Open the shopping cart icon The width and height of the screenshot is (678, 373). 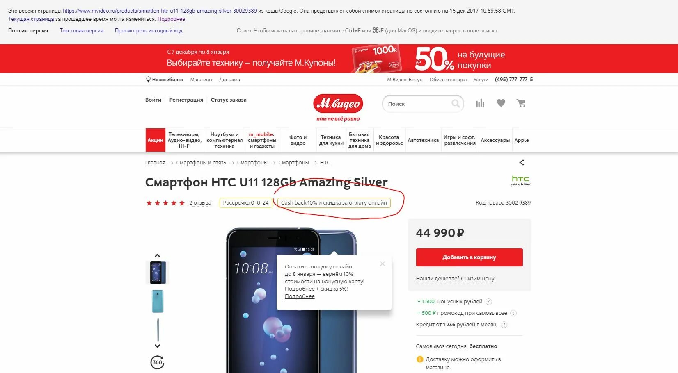tap(521, 103)
